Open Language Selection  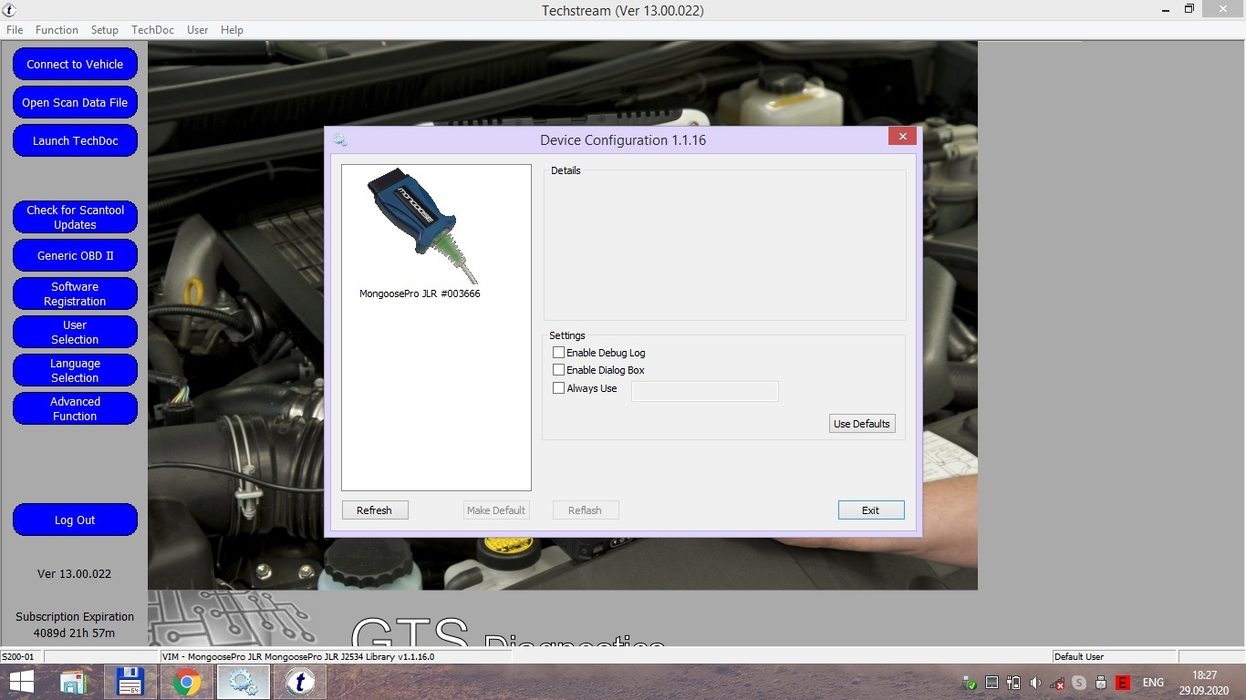[75, 371]
